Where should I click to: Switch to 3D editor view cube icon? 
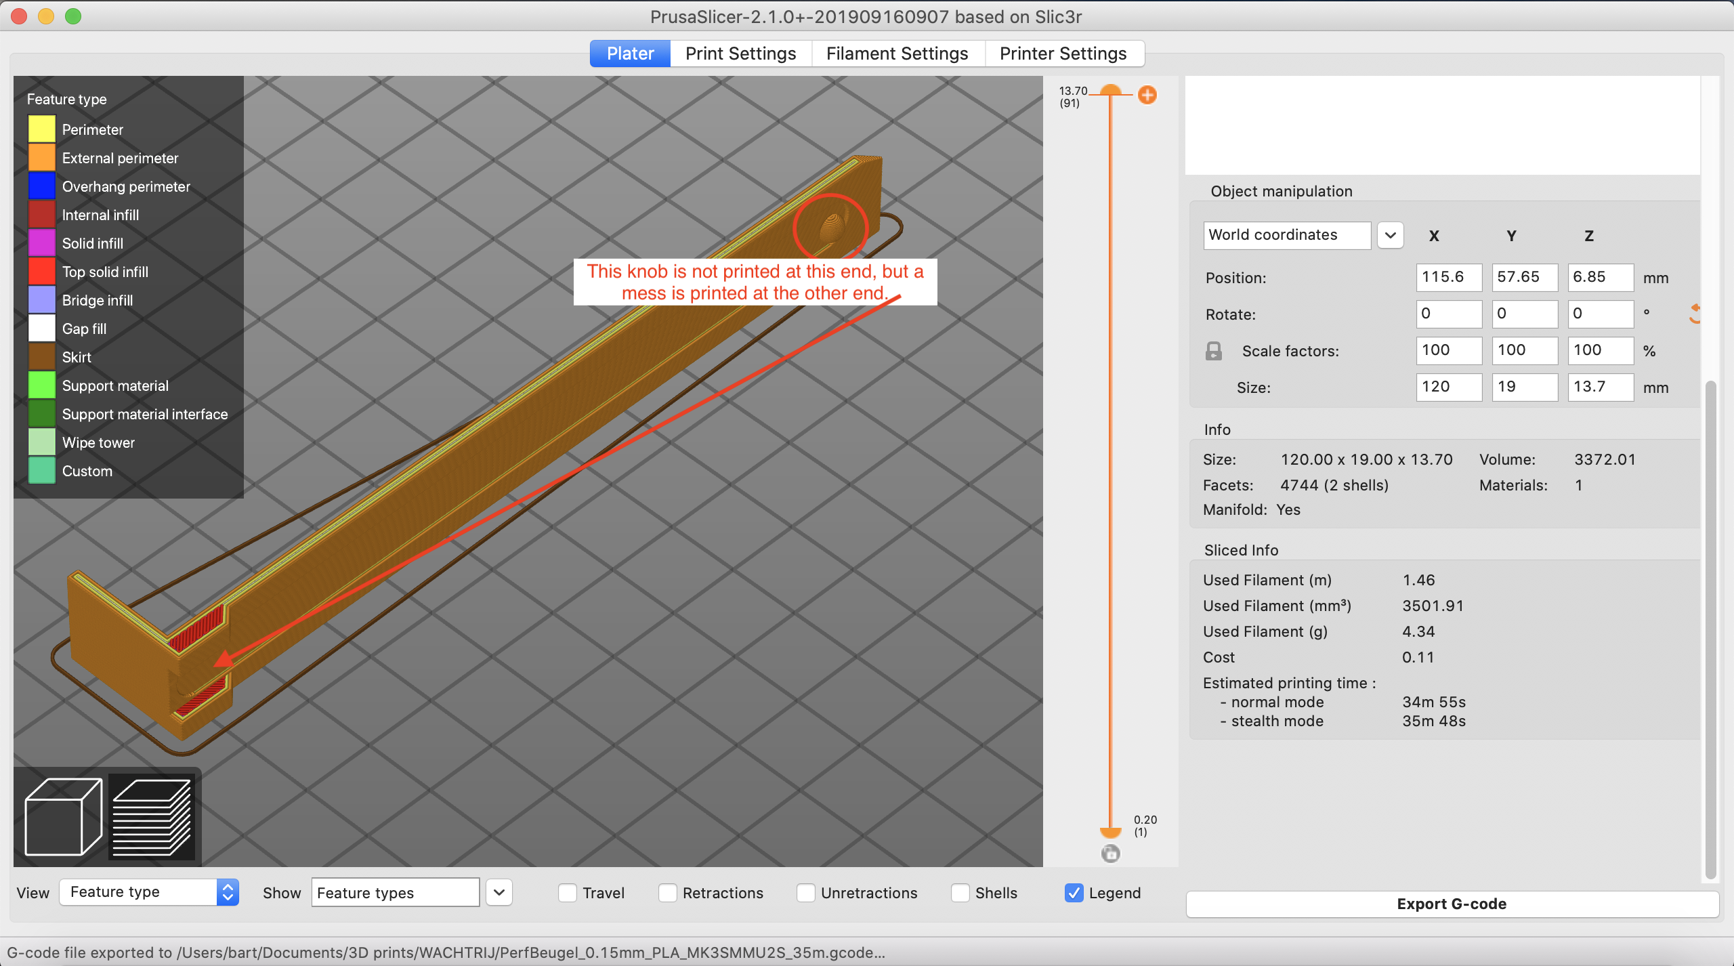click(63, 817)
